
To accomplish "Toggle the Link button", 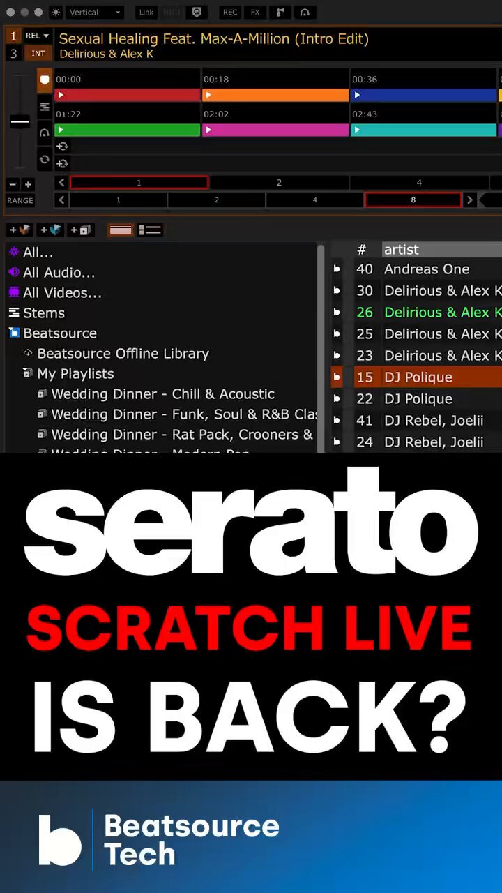I will pos(146,12).
